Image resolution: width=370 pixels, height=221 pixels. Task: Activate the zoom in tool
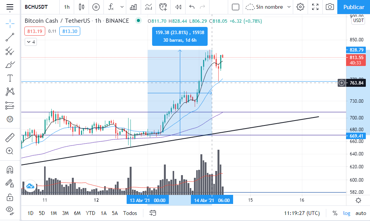(10, 151)
